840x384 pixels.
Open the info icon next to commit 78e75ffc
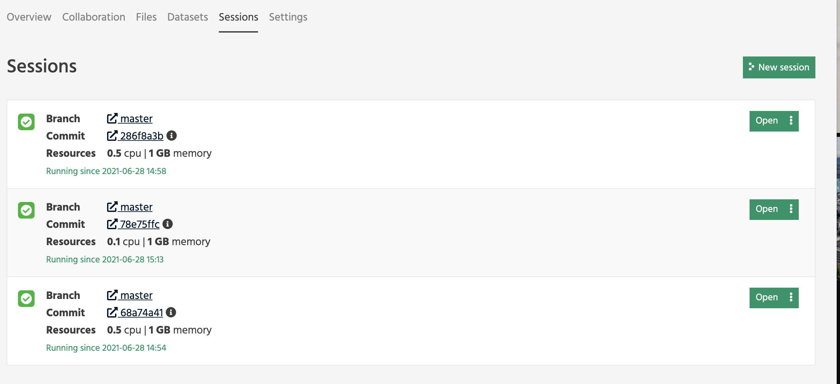[168, 224]
